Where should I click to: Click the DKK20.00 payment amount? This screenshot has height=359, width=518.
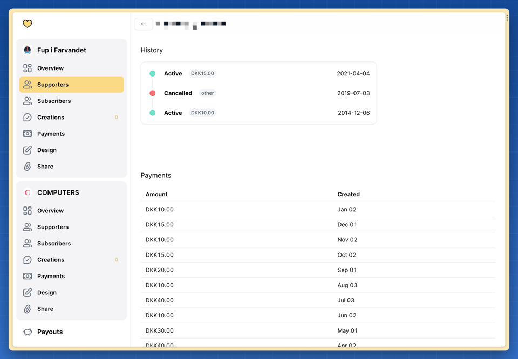(x=160, y=270)
